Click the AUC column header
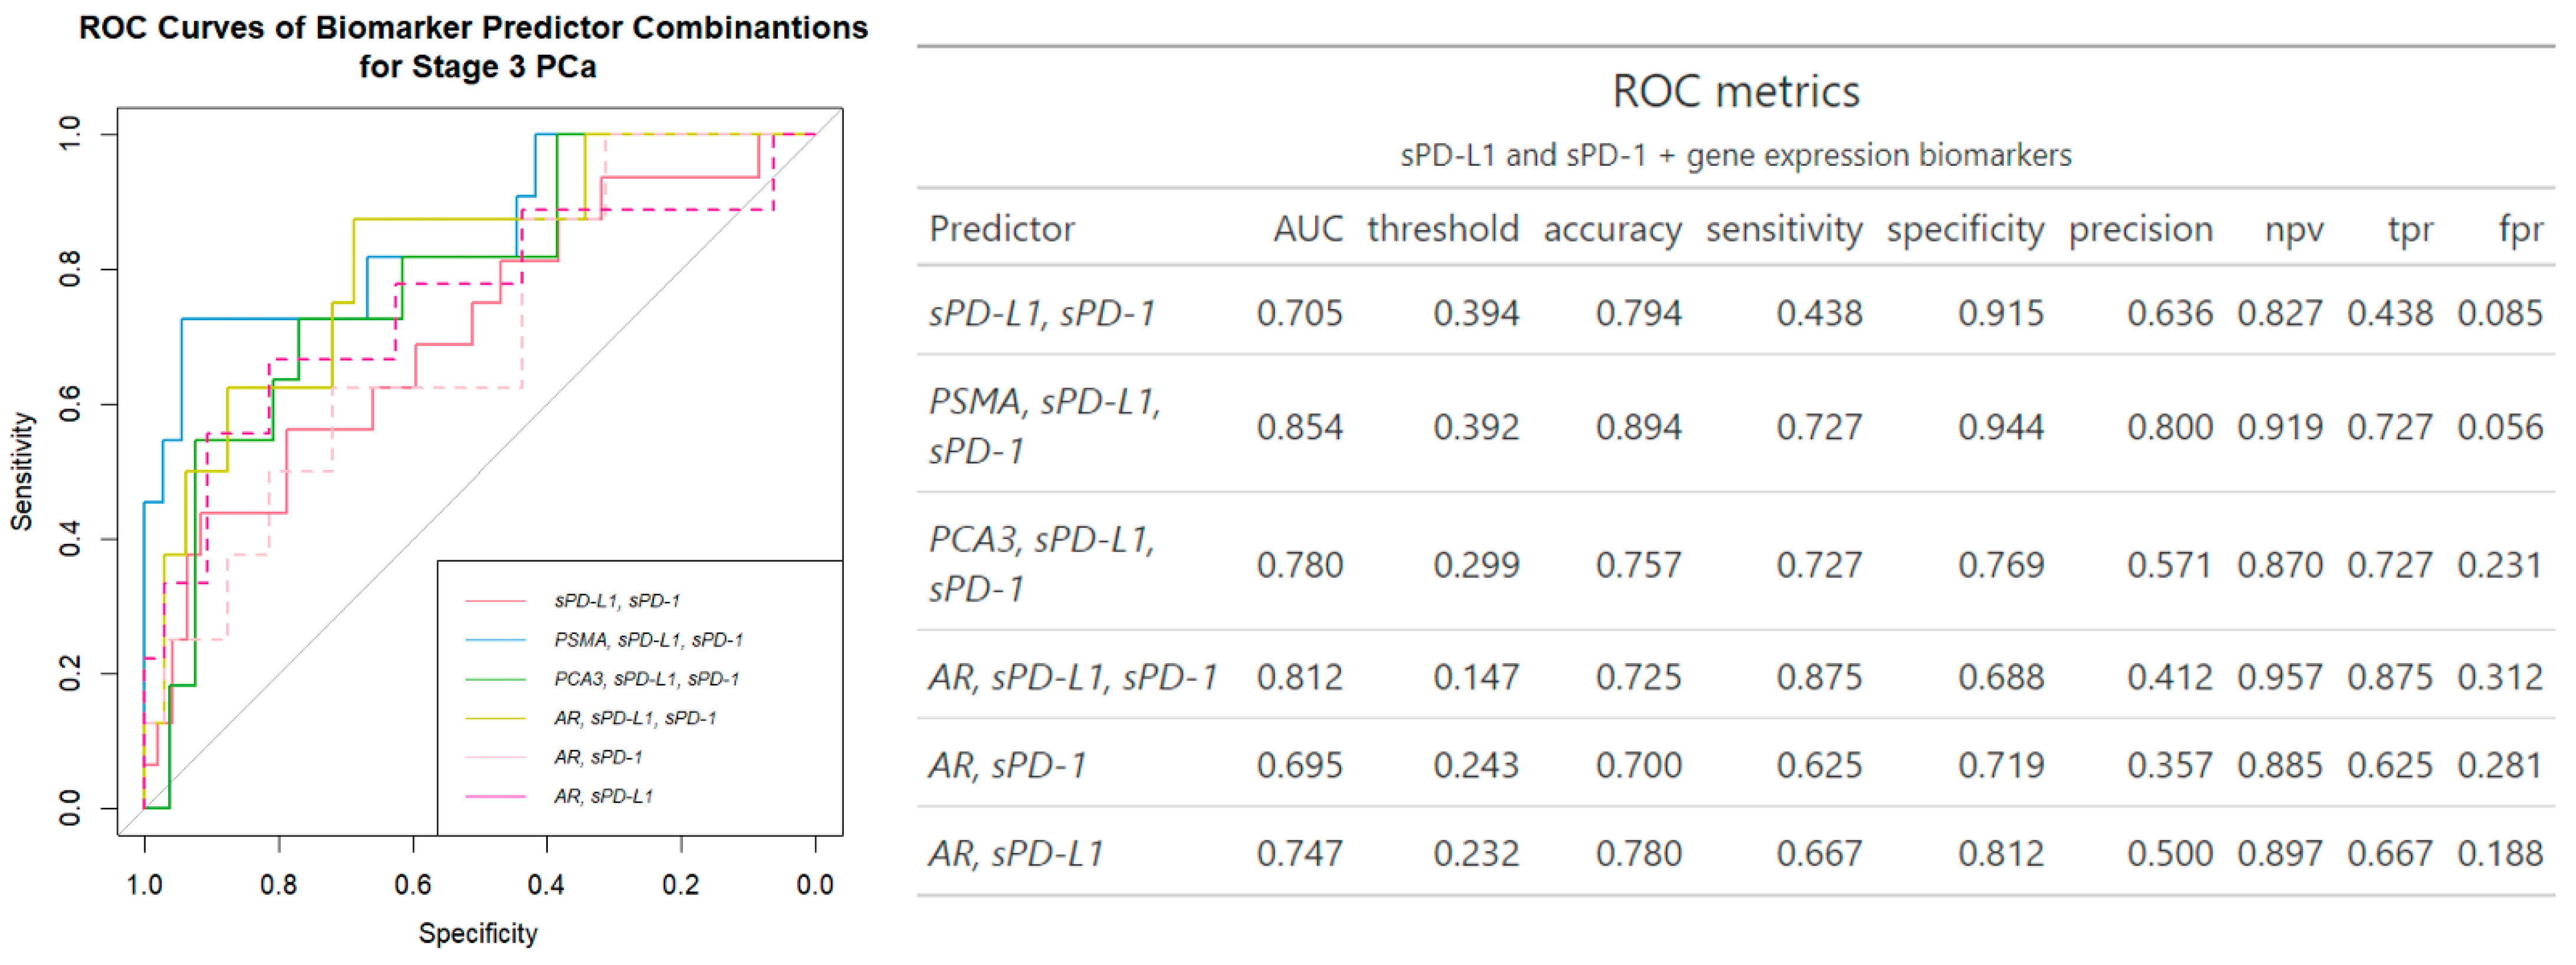Viewport: 2576px width, 965px height. point(1307,229)
